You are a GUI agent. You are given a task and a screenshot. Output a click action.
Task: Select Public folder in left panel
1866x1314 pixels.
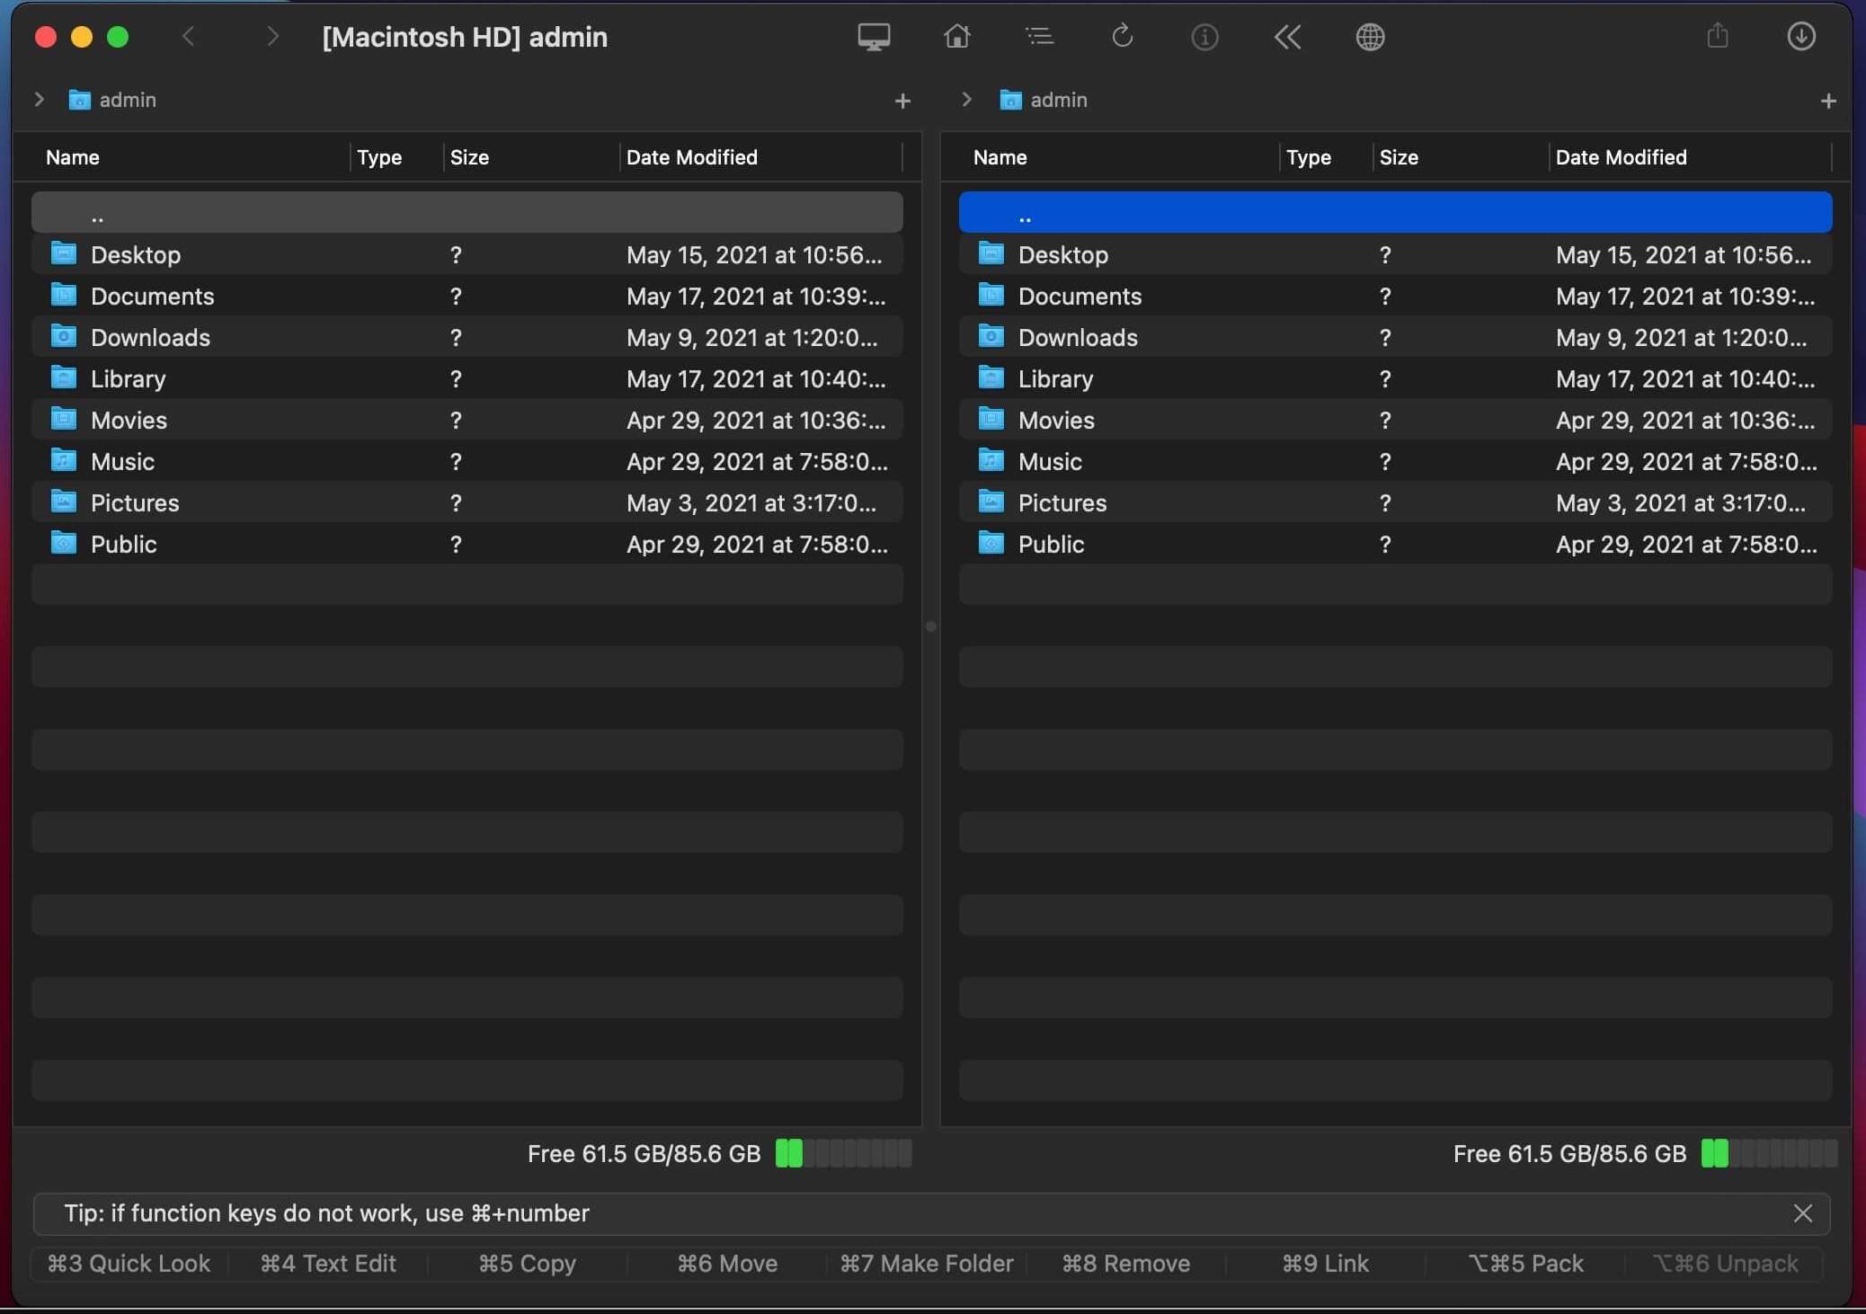coord(467,544)
